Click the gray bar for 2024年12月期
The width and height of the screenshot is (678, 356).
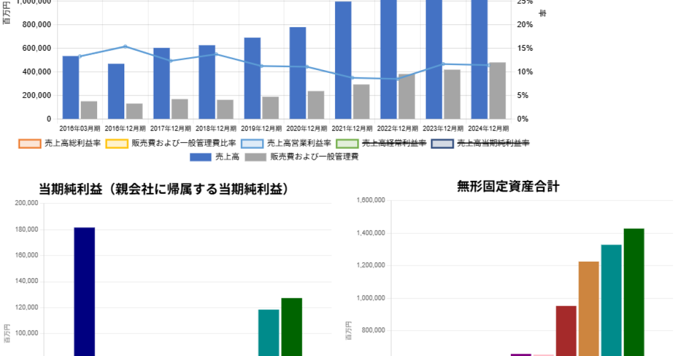coord(497,90)
